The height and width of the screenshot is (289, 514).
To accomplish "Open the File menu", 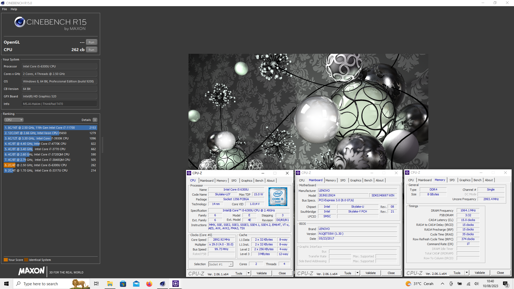I will pyautogui.click(x=5, y=9).
